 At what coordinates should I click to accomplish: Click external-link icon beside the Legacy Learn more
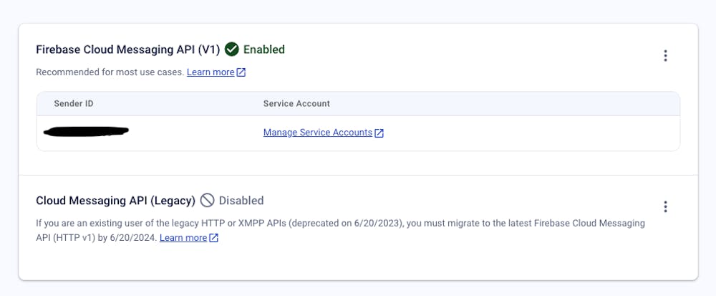pos(214,238)
